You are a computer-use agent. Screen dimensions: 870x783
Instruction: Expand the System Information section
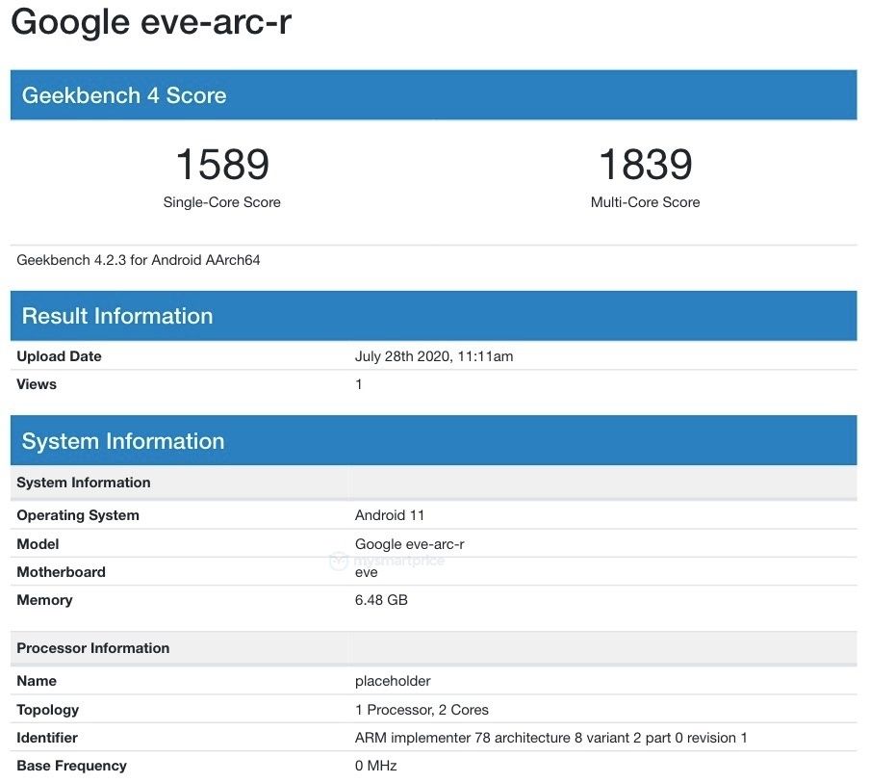121,440
